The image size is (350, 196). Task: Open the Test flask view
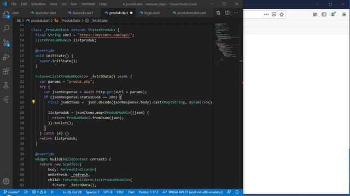tap(6, 85)
